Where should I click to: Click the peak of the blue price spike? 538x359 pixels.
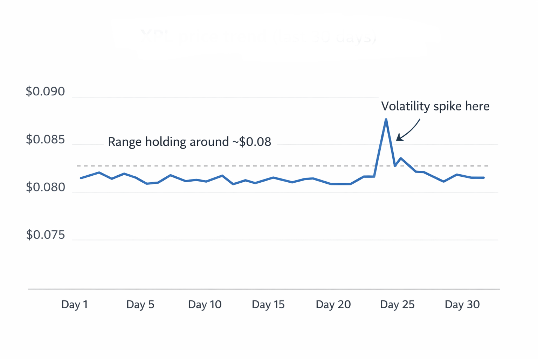pos(386,120)
